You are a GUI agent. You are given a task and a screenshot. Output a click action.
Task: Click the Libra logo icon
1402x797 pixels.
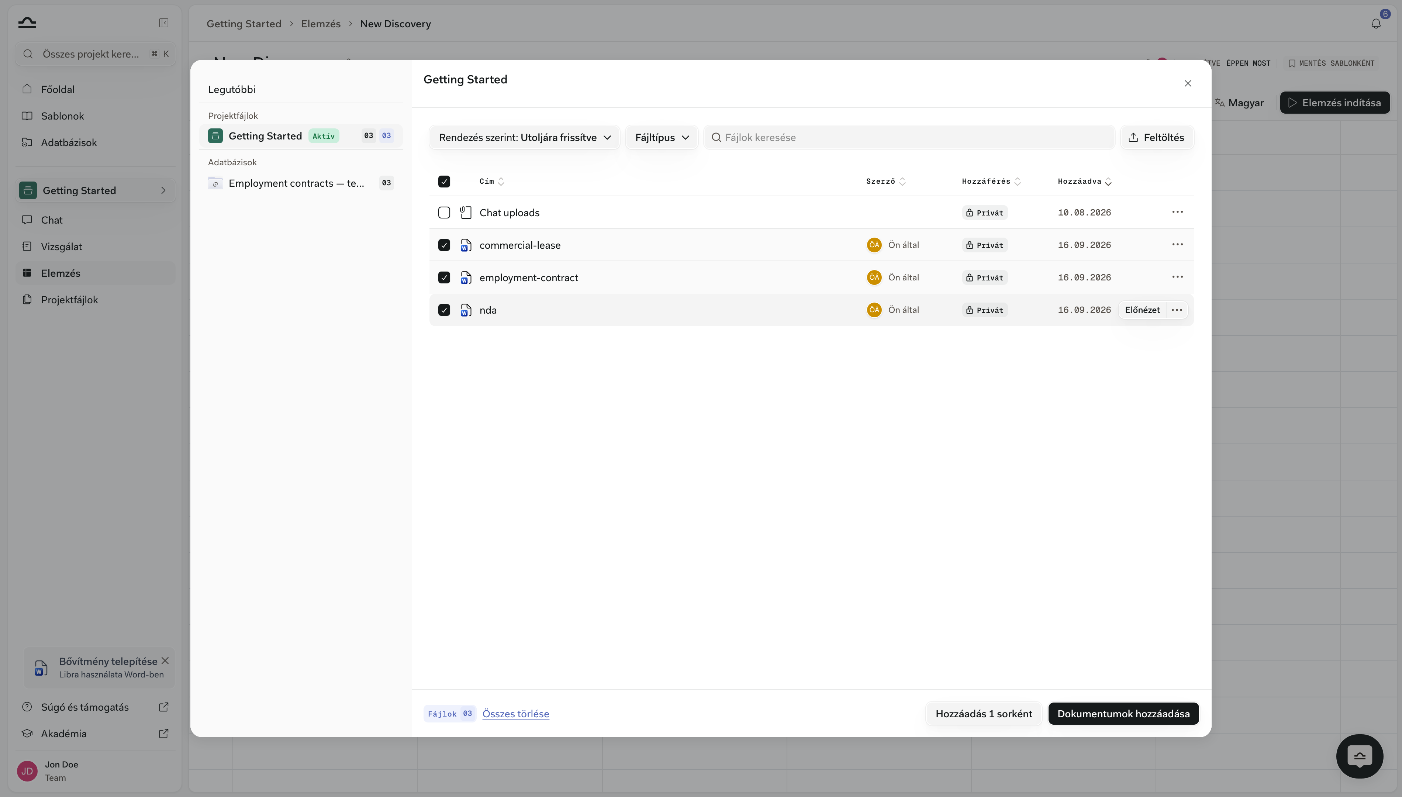27,23
